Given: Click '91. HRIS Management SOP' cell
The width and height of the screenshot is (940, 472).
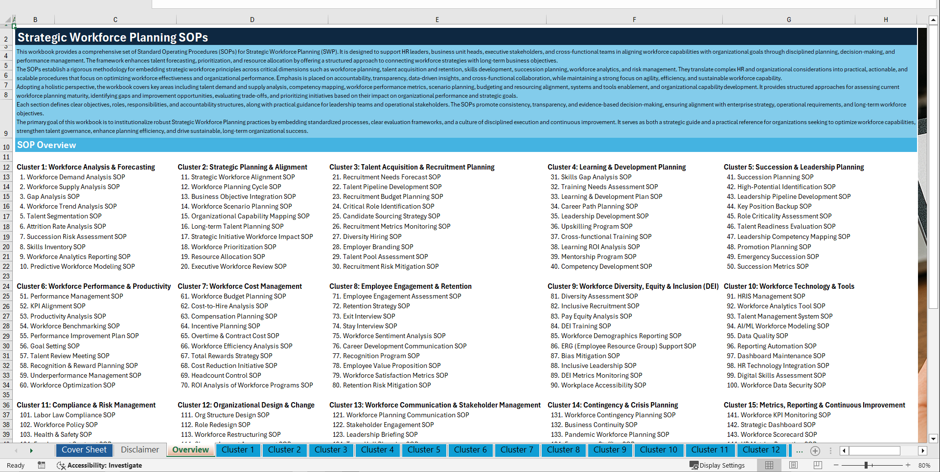Looking at the screenshot, I should 766,296.
